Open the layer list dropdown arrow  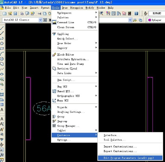click(130, 20)
